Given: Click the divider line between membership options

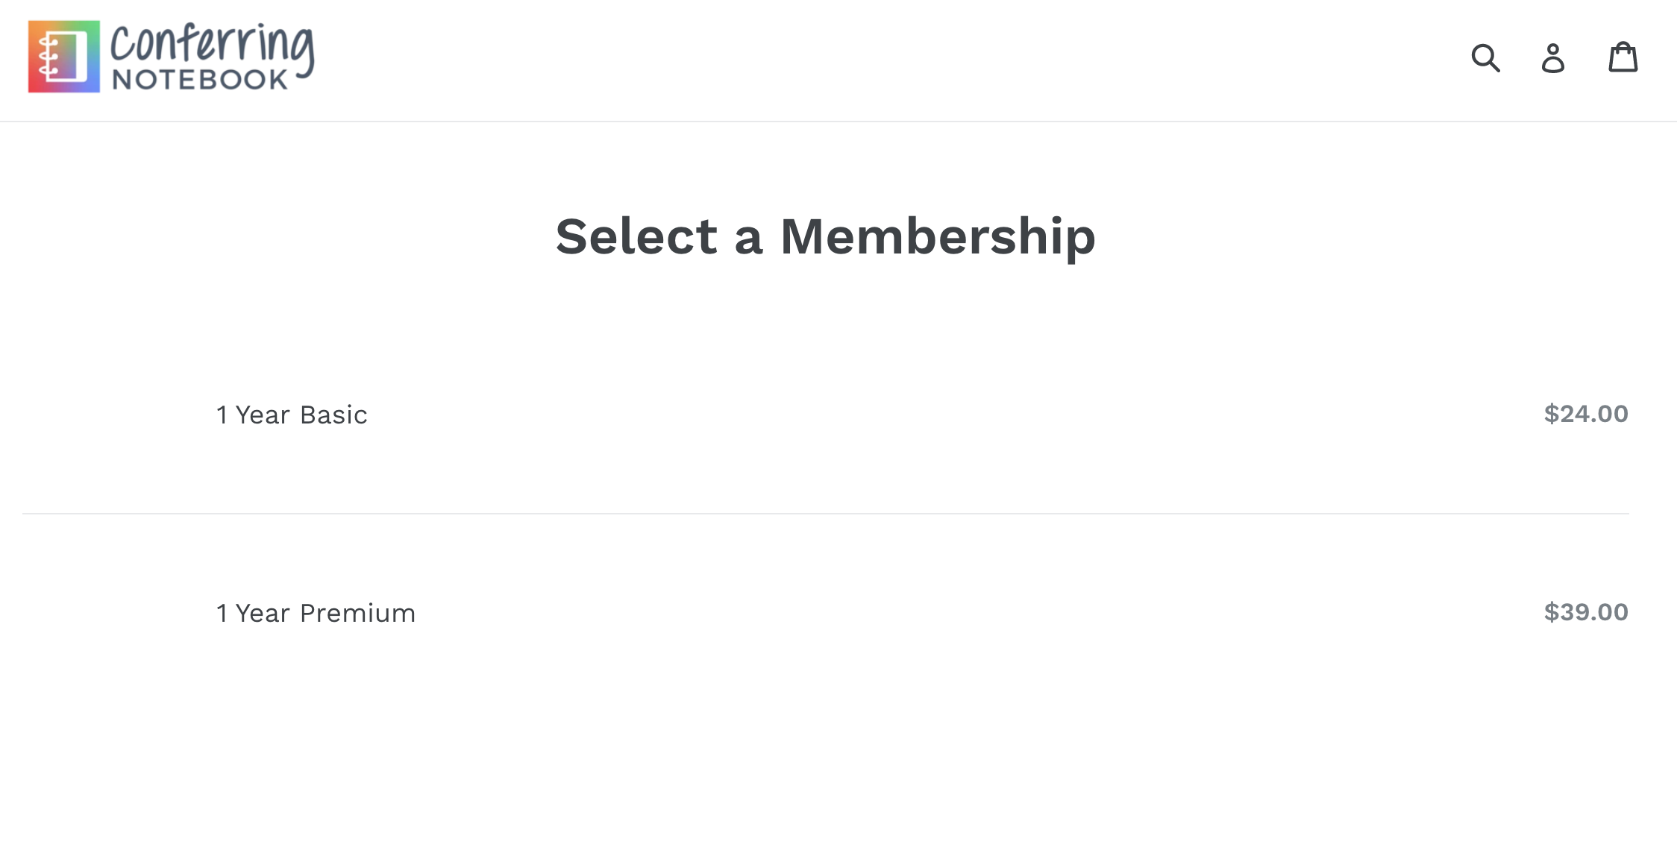Looking at the screenshot, I should click(x=825, y=514).
